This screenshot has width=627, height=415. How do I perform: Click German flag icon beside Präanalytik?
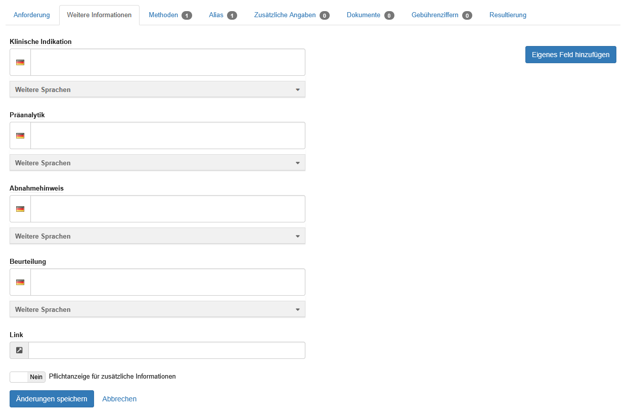coord(20,135)
